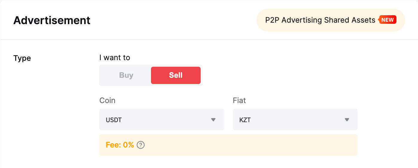Image resolution: width=418 pixels, height=168 pixels.
Task: Click the Fee: 0% text
Action: coord(120,145)
